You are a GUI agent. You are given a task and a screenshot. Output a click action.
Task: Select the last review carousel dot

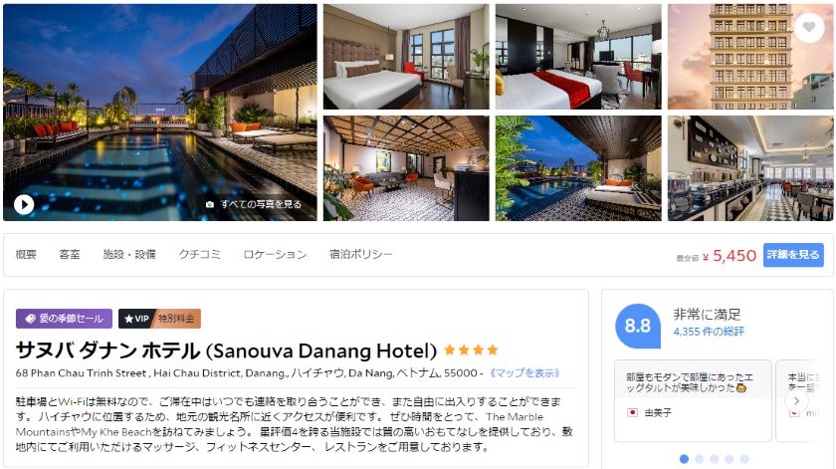[744, 459]
